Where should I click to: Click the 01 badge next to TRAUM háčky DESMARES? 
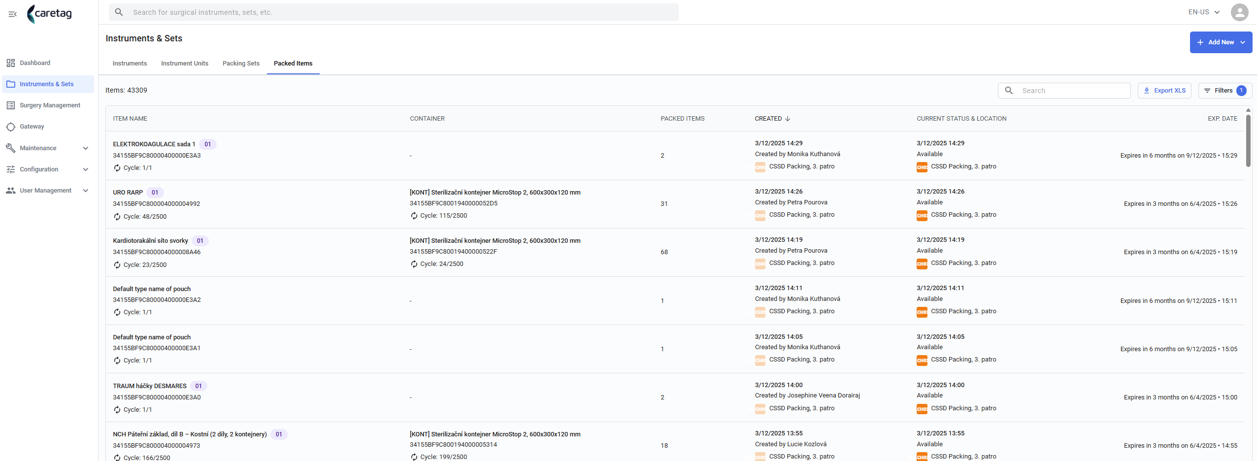tap(198, 386)
